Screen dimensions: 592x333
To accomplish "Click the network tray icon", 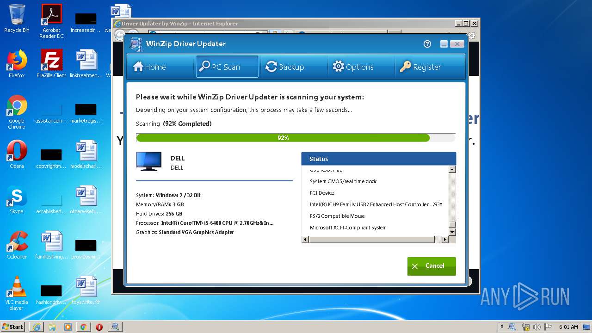I will [526, 327].
